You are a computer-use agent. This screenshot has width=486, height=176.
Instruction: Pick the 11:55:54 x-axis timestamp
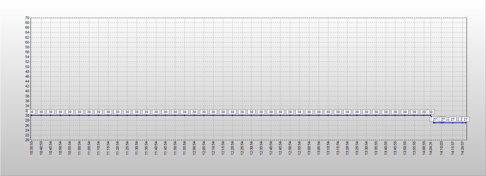184,148
